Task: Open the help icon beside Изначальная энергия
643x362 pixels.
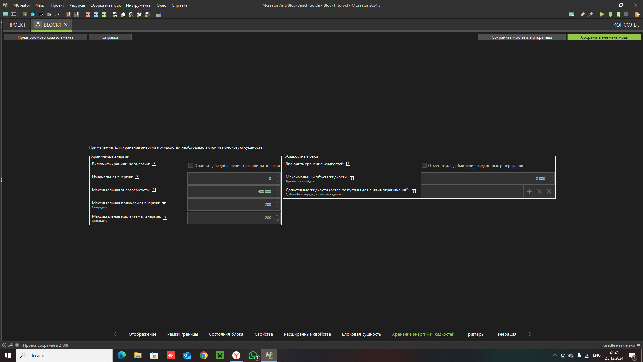Action: tap(137, 177)
